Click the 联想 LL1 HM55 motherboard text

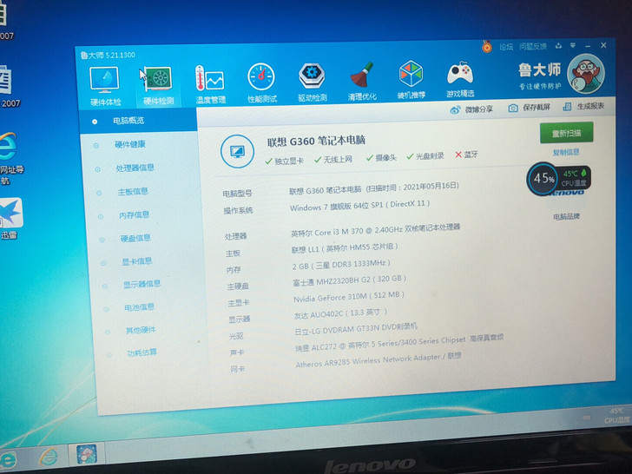click(345, 248)
